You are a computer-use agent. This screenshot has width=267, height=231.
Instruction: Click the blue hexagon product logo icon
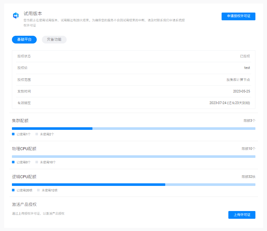coord(16,15)
